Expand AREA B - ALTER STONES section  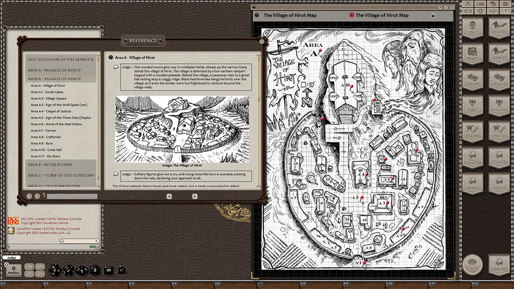click(x=50, y=165)
